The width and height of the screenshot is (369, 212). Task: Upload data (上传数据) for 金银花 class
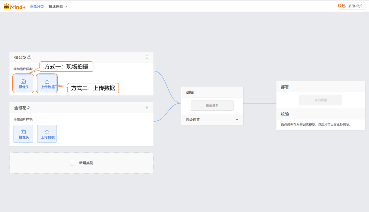coord(47,134)
